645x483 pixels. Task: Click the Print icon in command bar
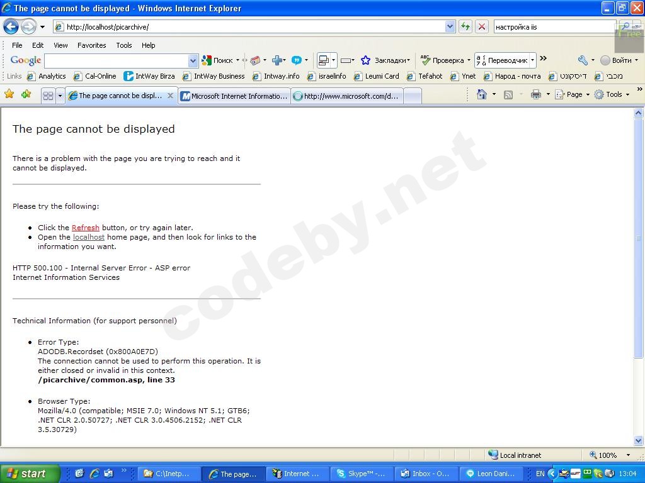coord(536,95)
